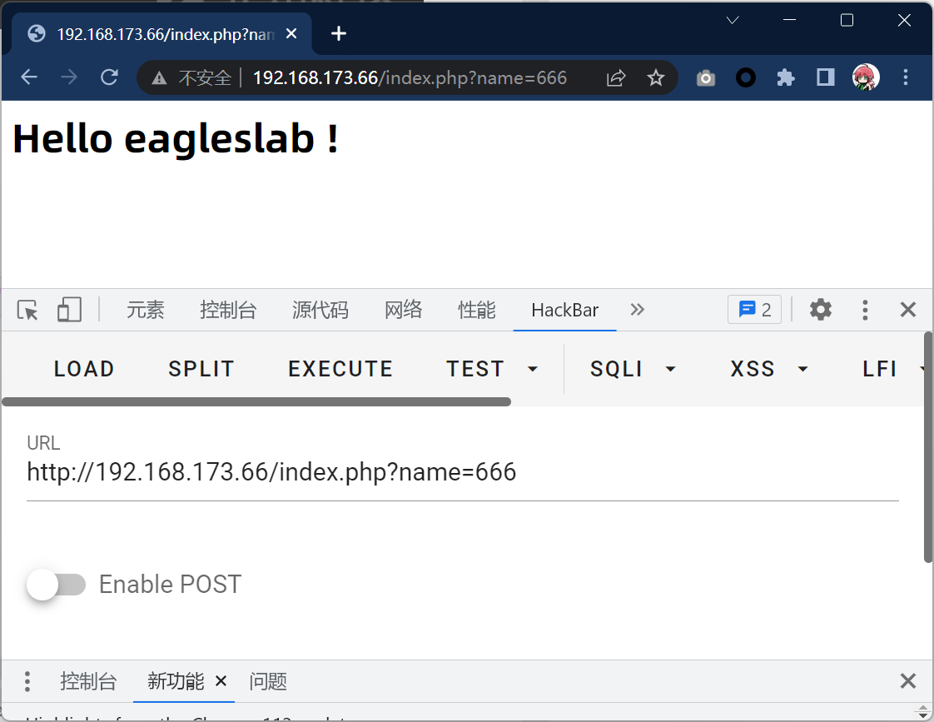The image size is (934, 722).
Task: Toggle browser side panel icon
Action: (825, 77)
